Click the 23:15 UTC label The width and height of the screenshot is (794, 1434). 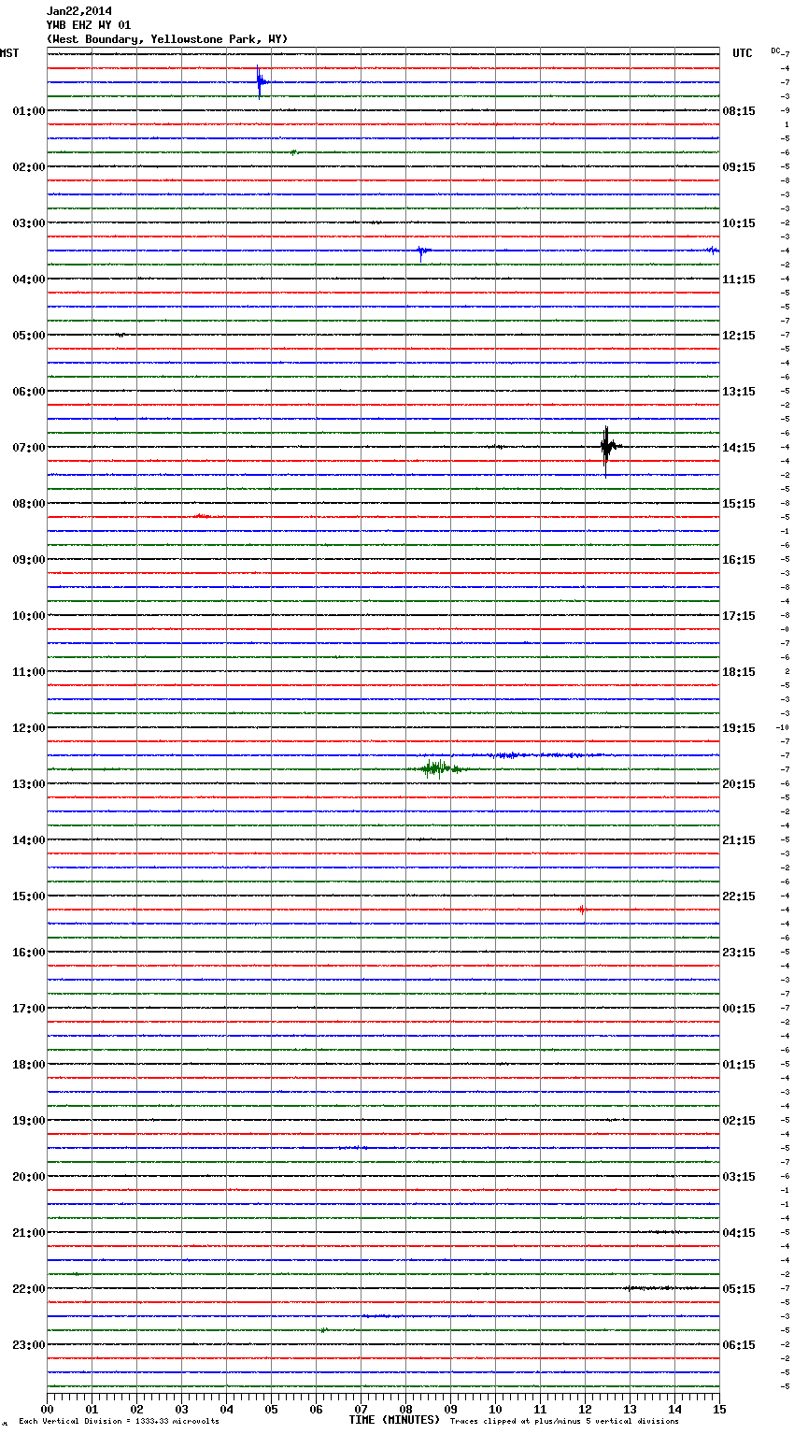pos(739,953)
